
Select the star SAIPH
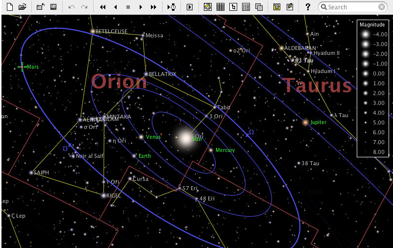(x=31, y=173)
